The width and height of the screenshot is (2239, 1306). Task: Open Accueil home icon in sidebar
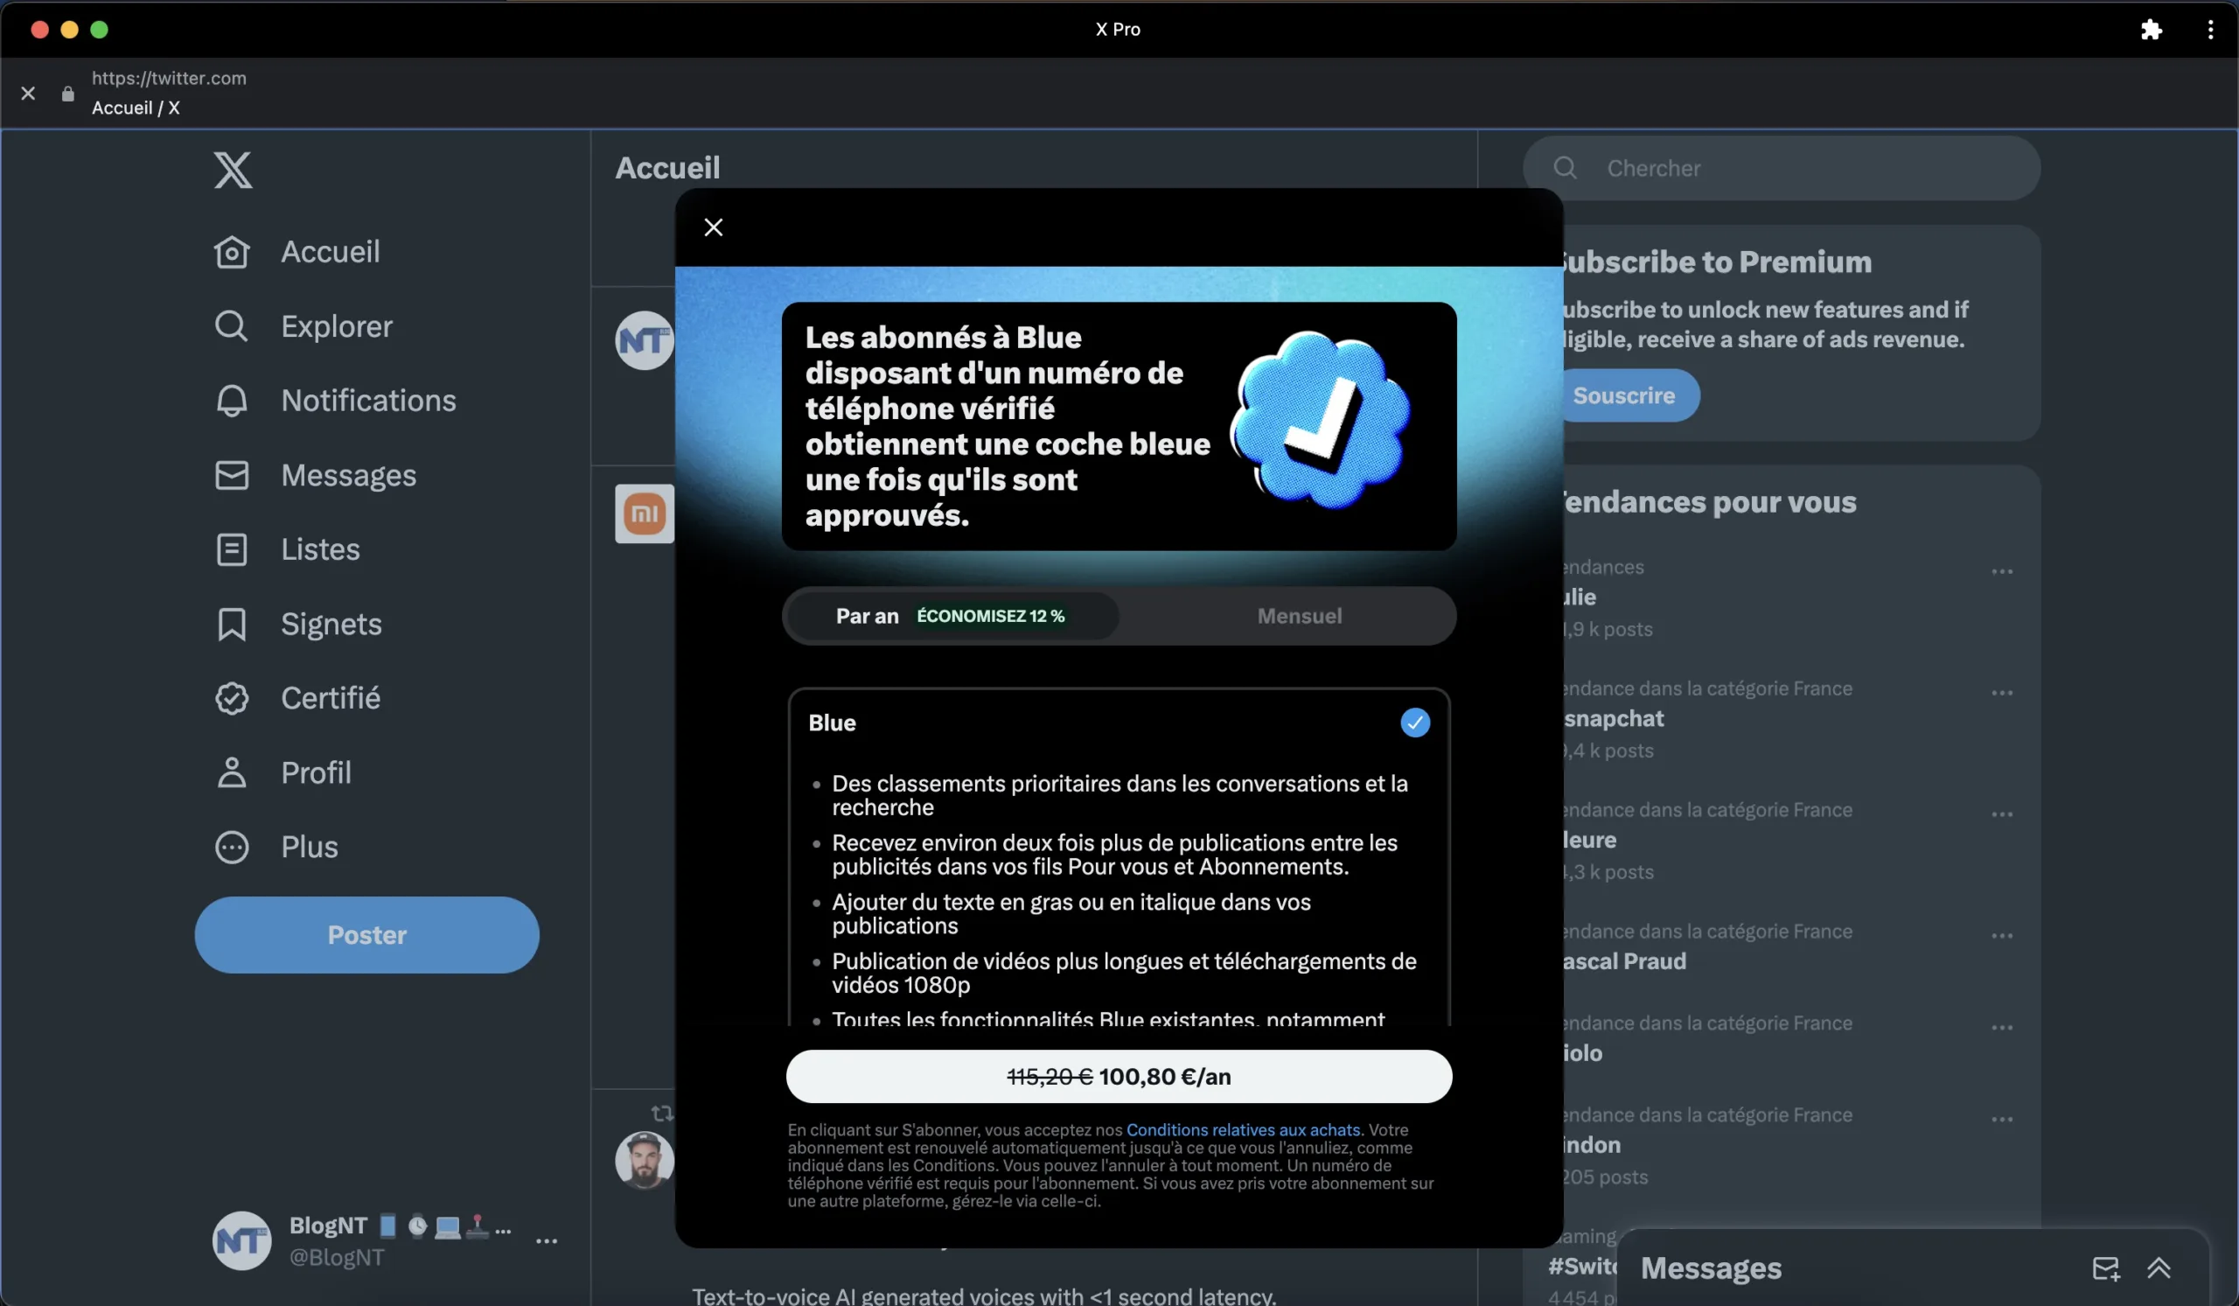tap(232, 251)
